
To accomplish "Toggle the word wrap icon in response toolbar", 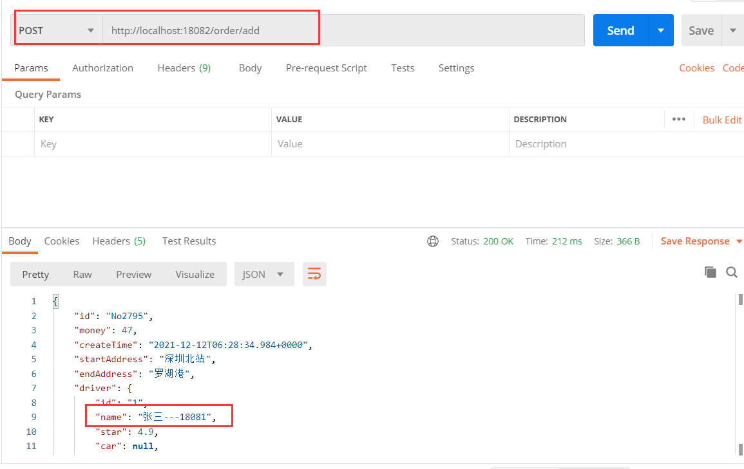I will pyautogui.click(x=314, y=274).
